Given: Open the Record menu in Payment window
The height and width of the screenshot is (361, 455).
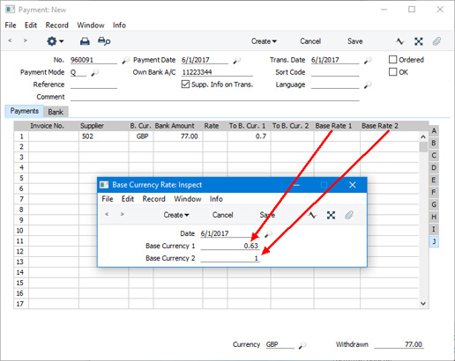Looking at the screenshot, I should click(x=57, y=26).
